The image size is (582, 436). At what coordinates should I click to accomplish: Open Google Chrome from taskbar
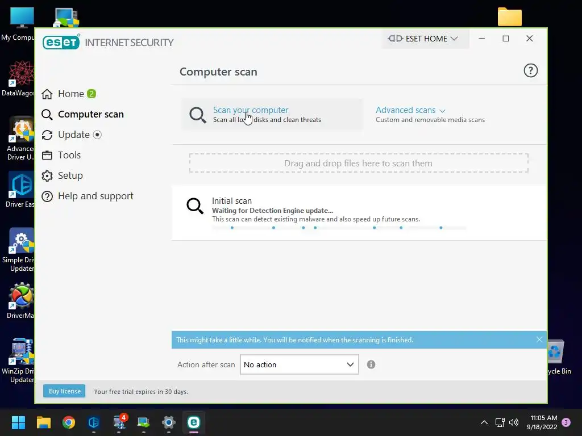pyautogui.click(x=69, y=422)
